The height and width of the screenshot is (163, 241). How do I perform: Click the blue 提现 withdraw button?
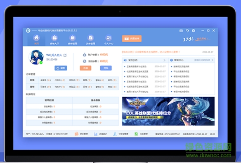point(106,68)
